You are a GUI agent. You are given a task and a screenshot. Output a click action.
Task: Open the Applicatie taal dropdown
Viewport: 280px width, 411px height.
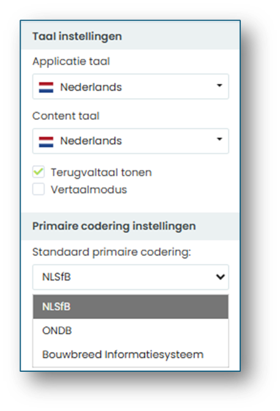click(x=131, y=86)
